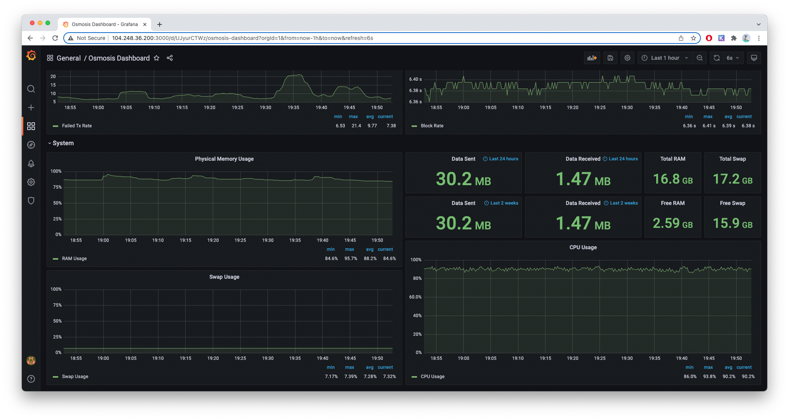Screen dimensions: 789x420
Task: Save dashboard with the floppy icon
Action: (x=610, y=58)
